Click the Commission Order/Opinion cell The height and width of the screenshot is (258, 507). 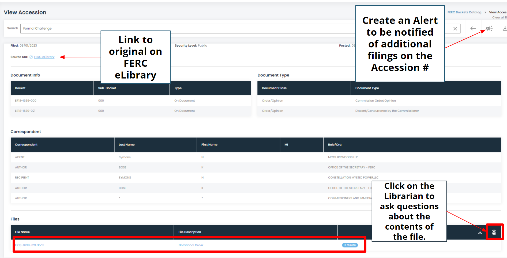(x=375, y=101)
